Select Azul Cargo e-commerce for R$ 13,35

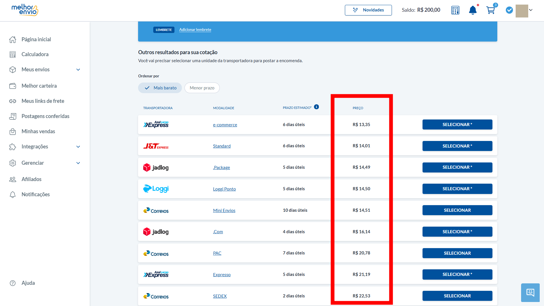click(x=457, y=125)
